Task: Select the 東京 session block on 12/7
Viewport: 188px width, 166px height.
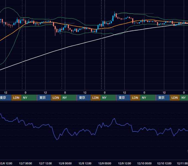Action: pyautogui.click(x=44, y=98)
